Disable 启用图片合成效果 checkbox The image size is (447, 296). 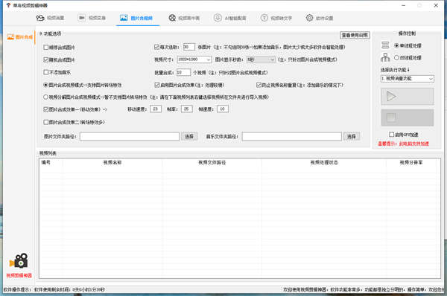pyautogui.click(x=156, y=85)
